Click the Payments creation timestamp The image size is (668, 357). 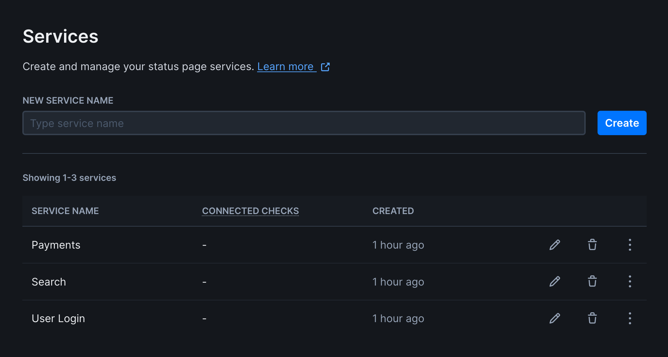click(x=398, y=245)
